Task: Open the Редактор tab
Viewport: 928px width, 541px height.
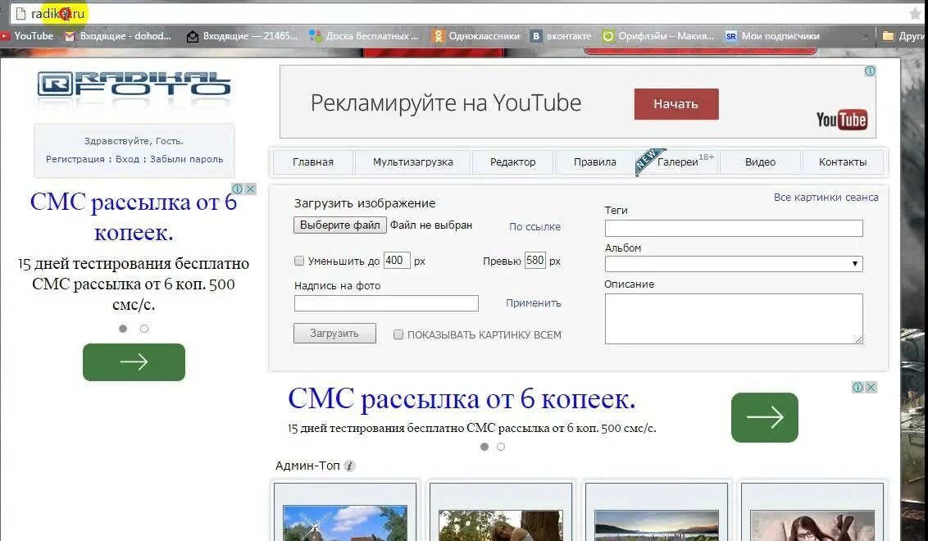Action: coord(512,162)
